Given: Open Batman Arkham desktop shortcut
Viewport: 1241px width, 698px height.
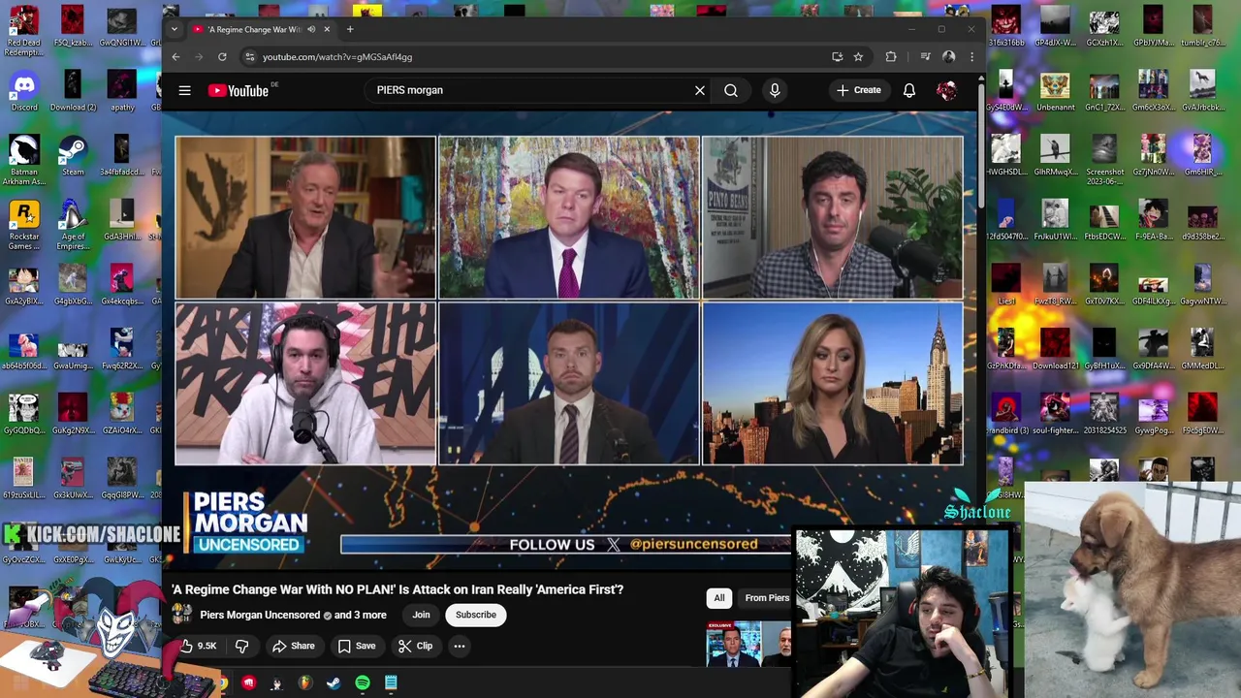Looking at the screenshot, I should 24,160.
